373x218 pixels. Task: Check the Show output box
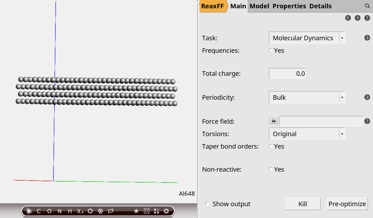pyautogui.click(x=208, y=204)
